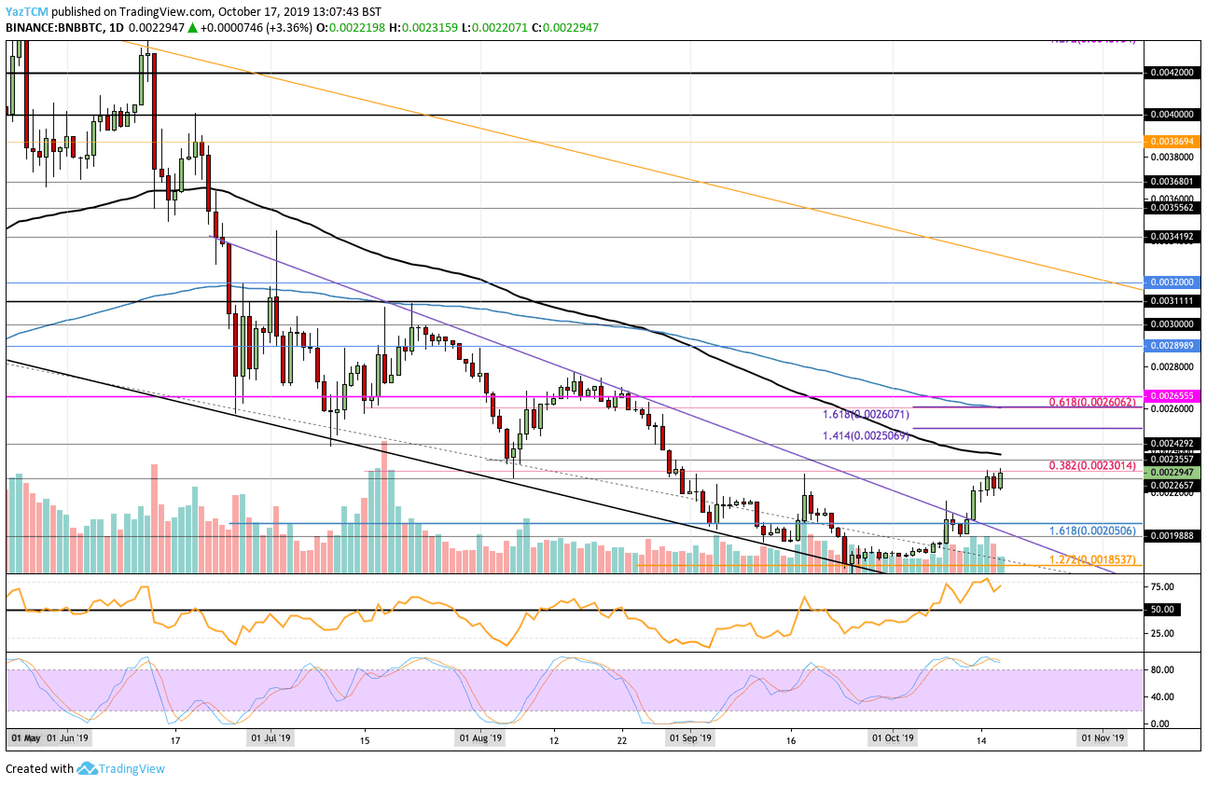
Task: Click the 0.0019888 price axis label
Action: tap(1172, 536)
